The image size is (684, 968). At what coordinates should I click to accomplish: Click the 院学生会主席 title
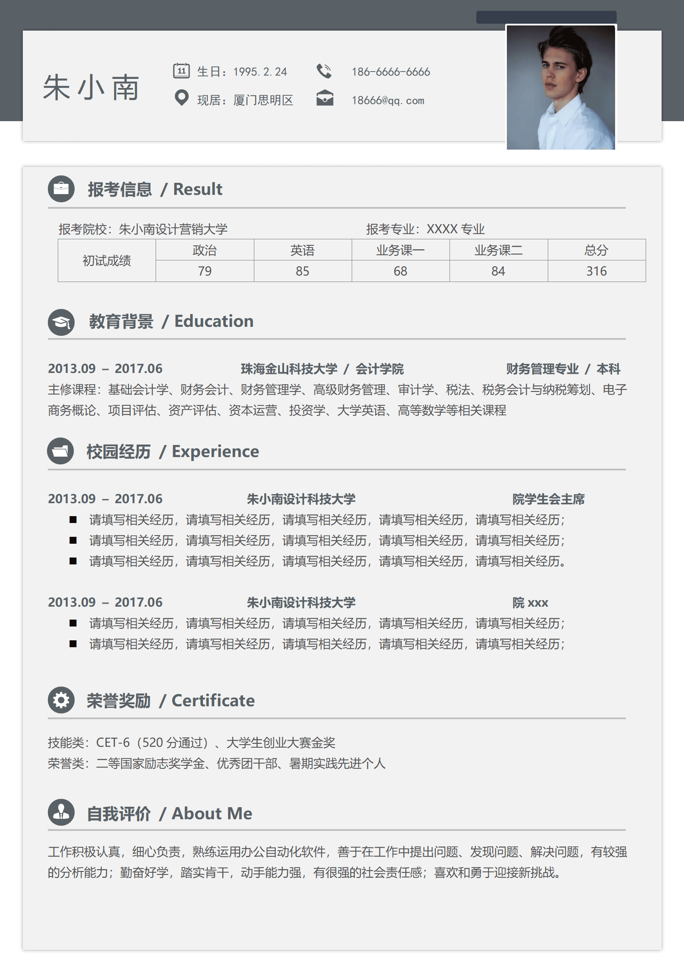click(548, 499)
